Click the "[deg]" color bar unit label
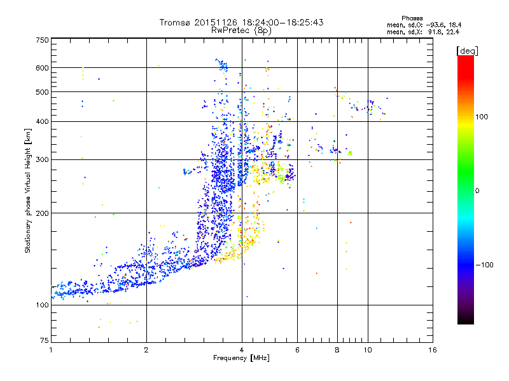Viewport: 509px width, 381px height. coord(467,51)
